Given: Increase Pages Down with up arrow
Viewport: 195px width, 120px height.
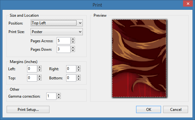Looking at the screenshot, I should pos(73,48).
